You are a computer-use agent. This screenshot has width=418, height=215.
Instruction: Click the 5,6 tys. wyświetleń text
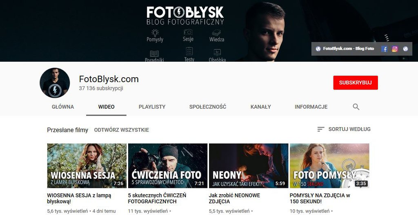pyautogui.click(x=67, y=211)
